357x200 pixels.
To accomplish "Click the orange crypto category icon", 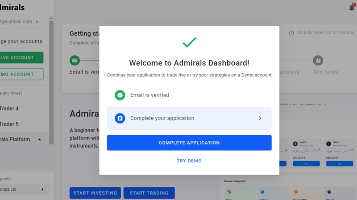I will click(x=296, y=192).
